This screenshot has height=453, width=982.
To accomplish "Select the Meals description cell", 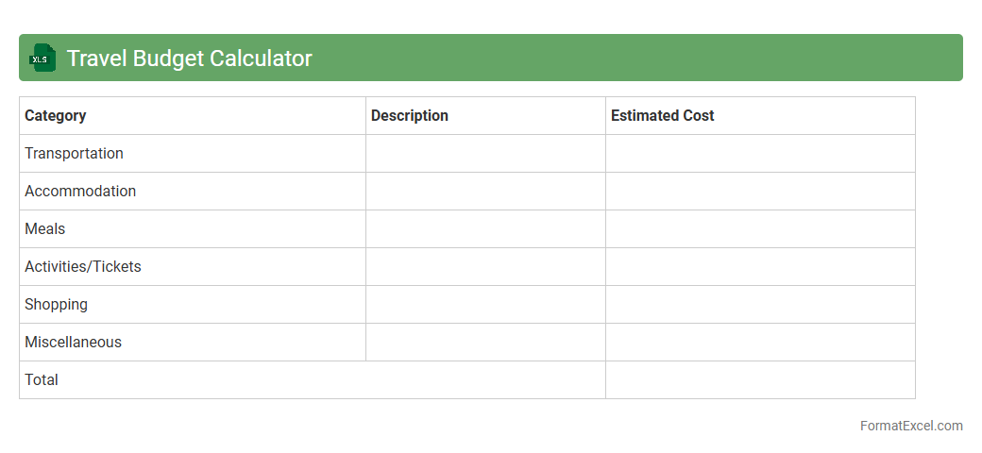I will point(485,228).
